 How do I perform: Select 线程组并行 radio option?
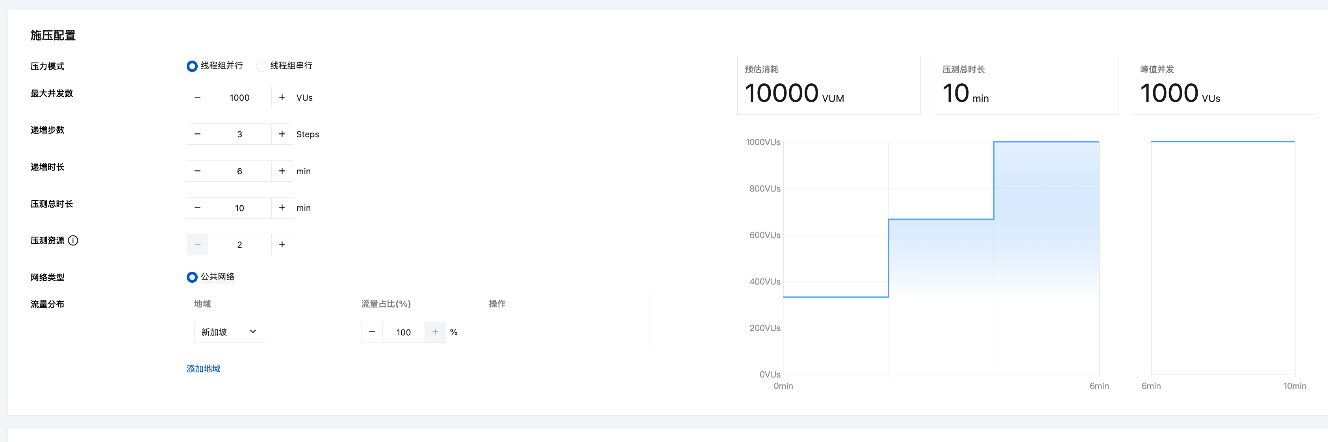[x=192, y=66]
